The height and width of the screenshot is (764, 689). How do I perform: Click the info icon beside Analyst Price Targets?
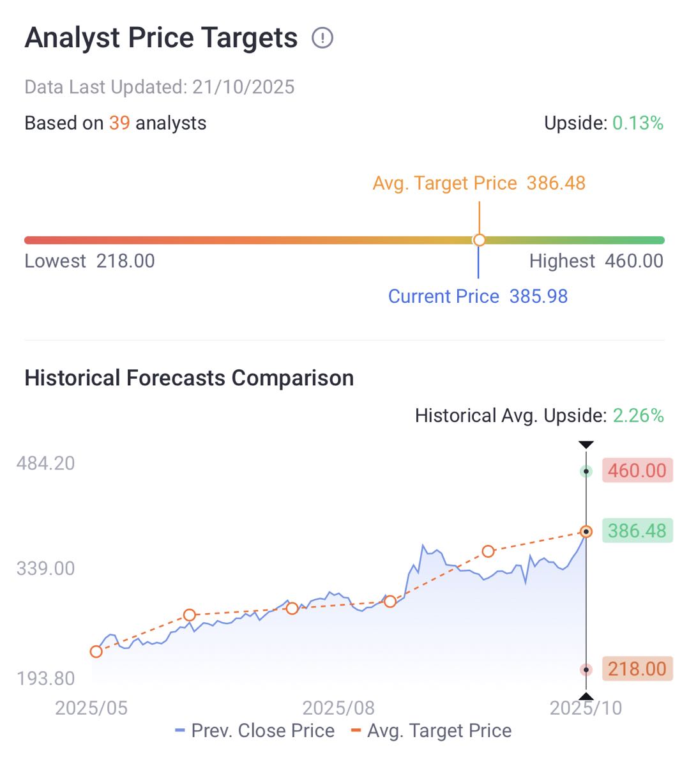click(322, 38)
